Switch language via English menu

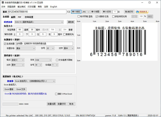54,7
